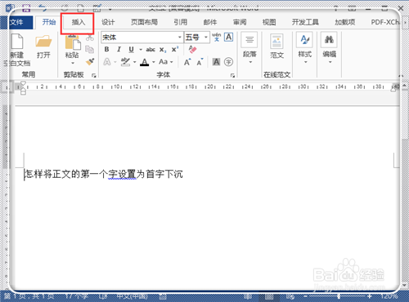The width and height of the screenshot is (409, 302).
Task: Toggle italic formatting
Action: point(119,50)
